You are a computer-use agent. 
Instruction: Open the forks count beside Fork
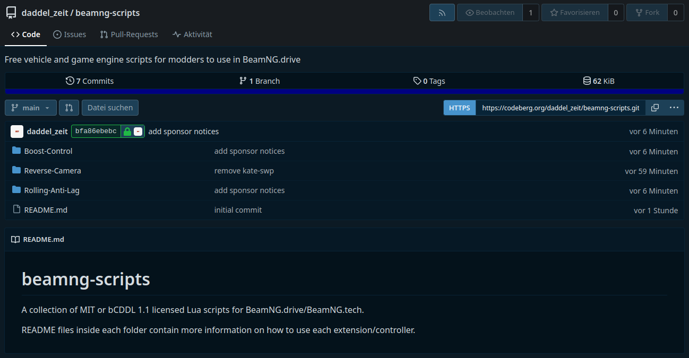(675, 12)
